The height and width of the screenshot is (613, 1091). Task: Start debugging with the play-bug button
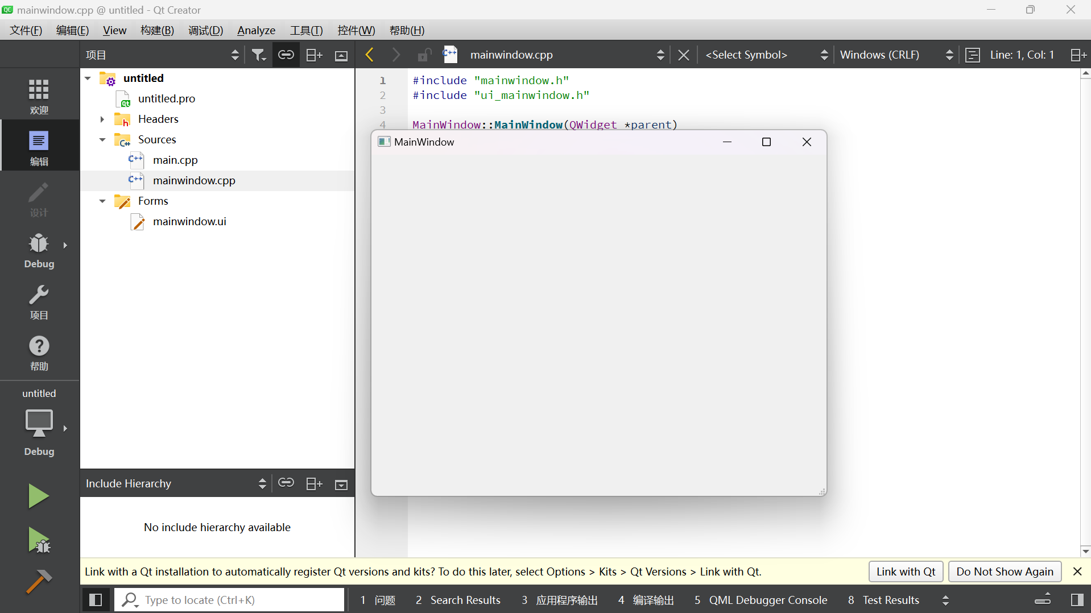coord(39,540)
